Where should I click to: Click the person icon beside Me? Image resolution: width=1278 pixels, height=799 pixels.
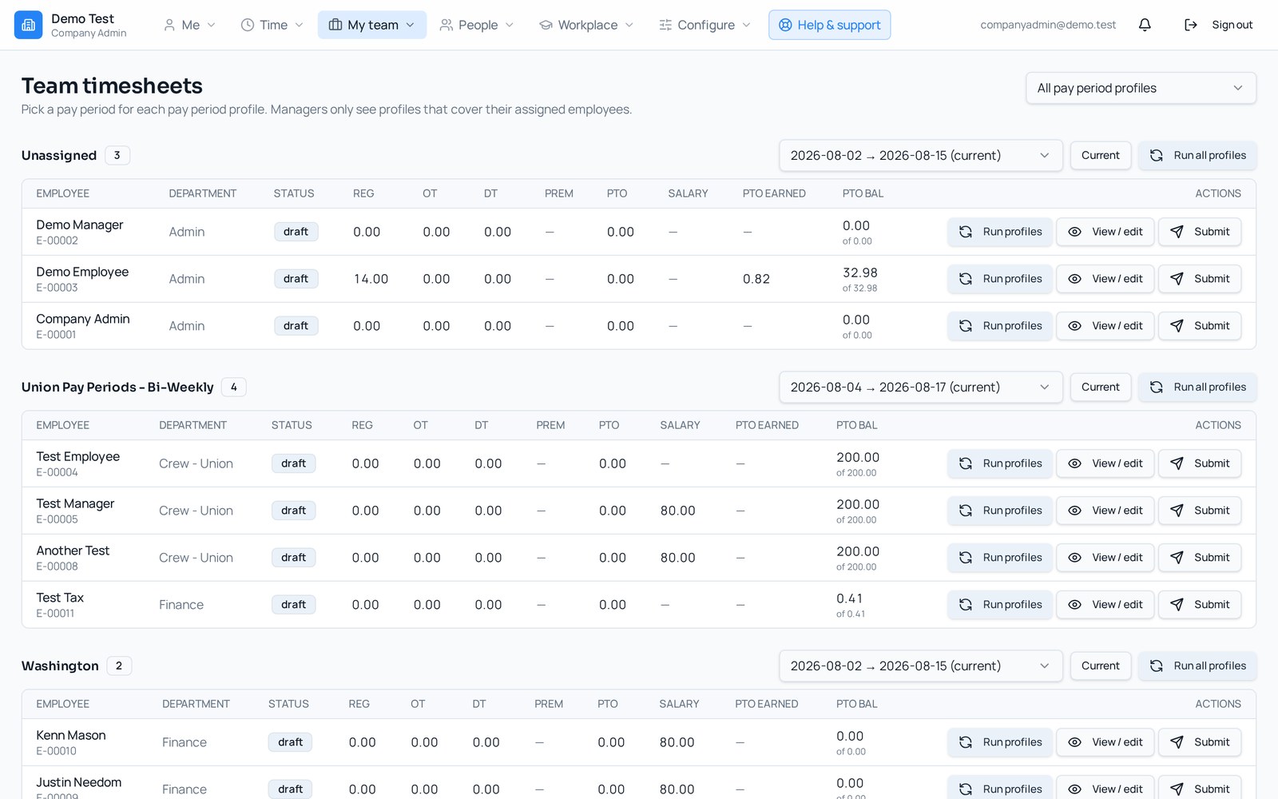[169, 25]
